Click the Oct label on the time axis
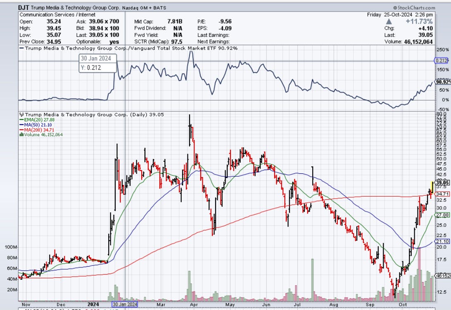The height and width of the screenshot is (310, 451). (x=403, y=305)
